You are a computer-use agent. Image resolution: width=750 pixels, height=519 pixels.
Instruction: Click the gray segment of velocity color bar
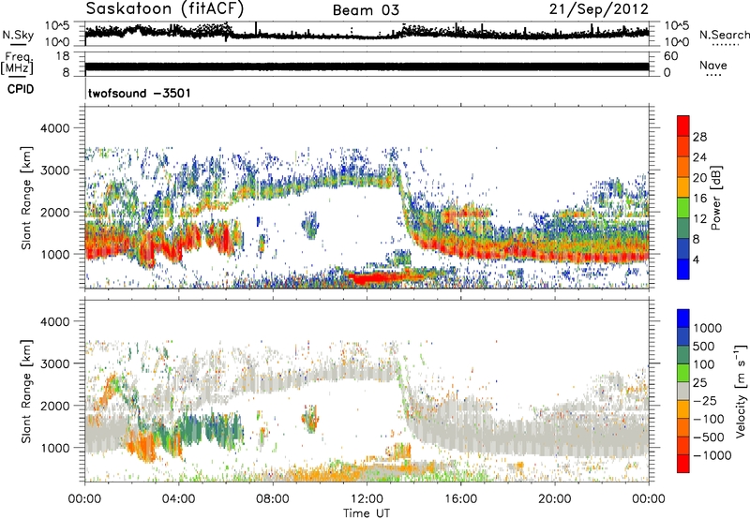[x=683, y=392]
